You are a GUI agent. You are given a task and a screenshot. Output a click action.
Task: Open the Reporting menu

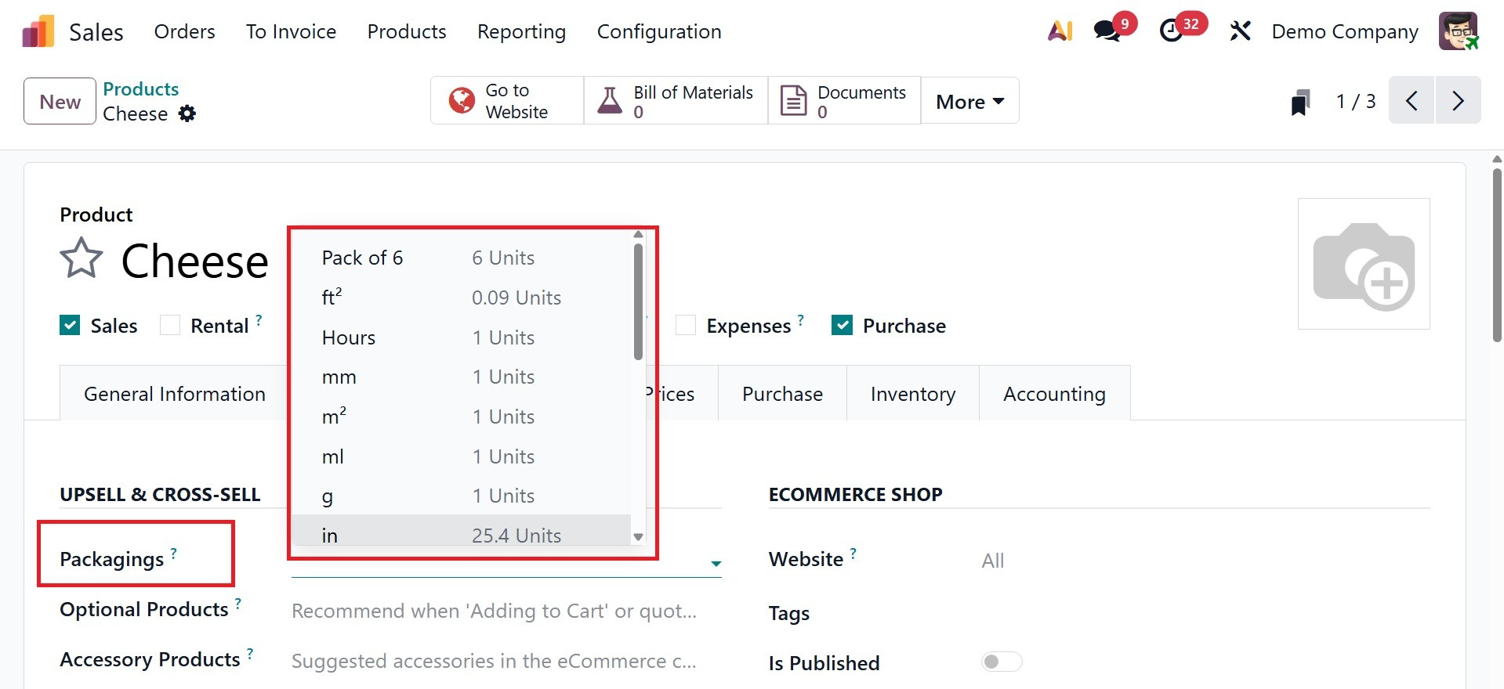point(521,32)
